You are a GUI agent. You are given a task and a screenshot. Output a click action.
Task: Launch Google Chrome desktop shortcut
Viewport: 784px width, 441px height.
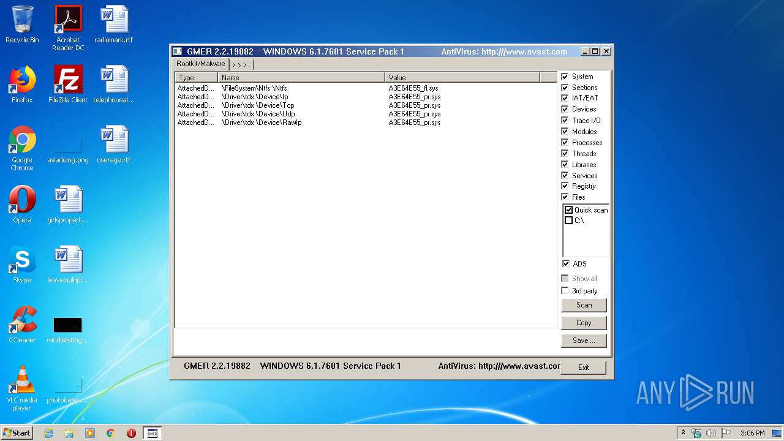click(x=22, y=148)
